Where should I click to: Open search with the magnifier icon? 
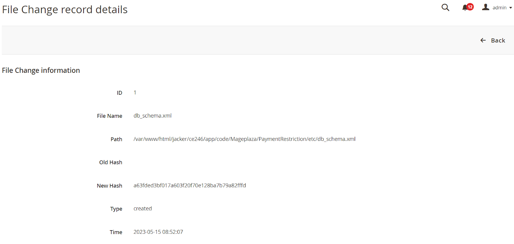[x=445, y=7]
